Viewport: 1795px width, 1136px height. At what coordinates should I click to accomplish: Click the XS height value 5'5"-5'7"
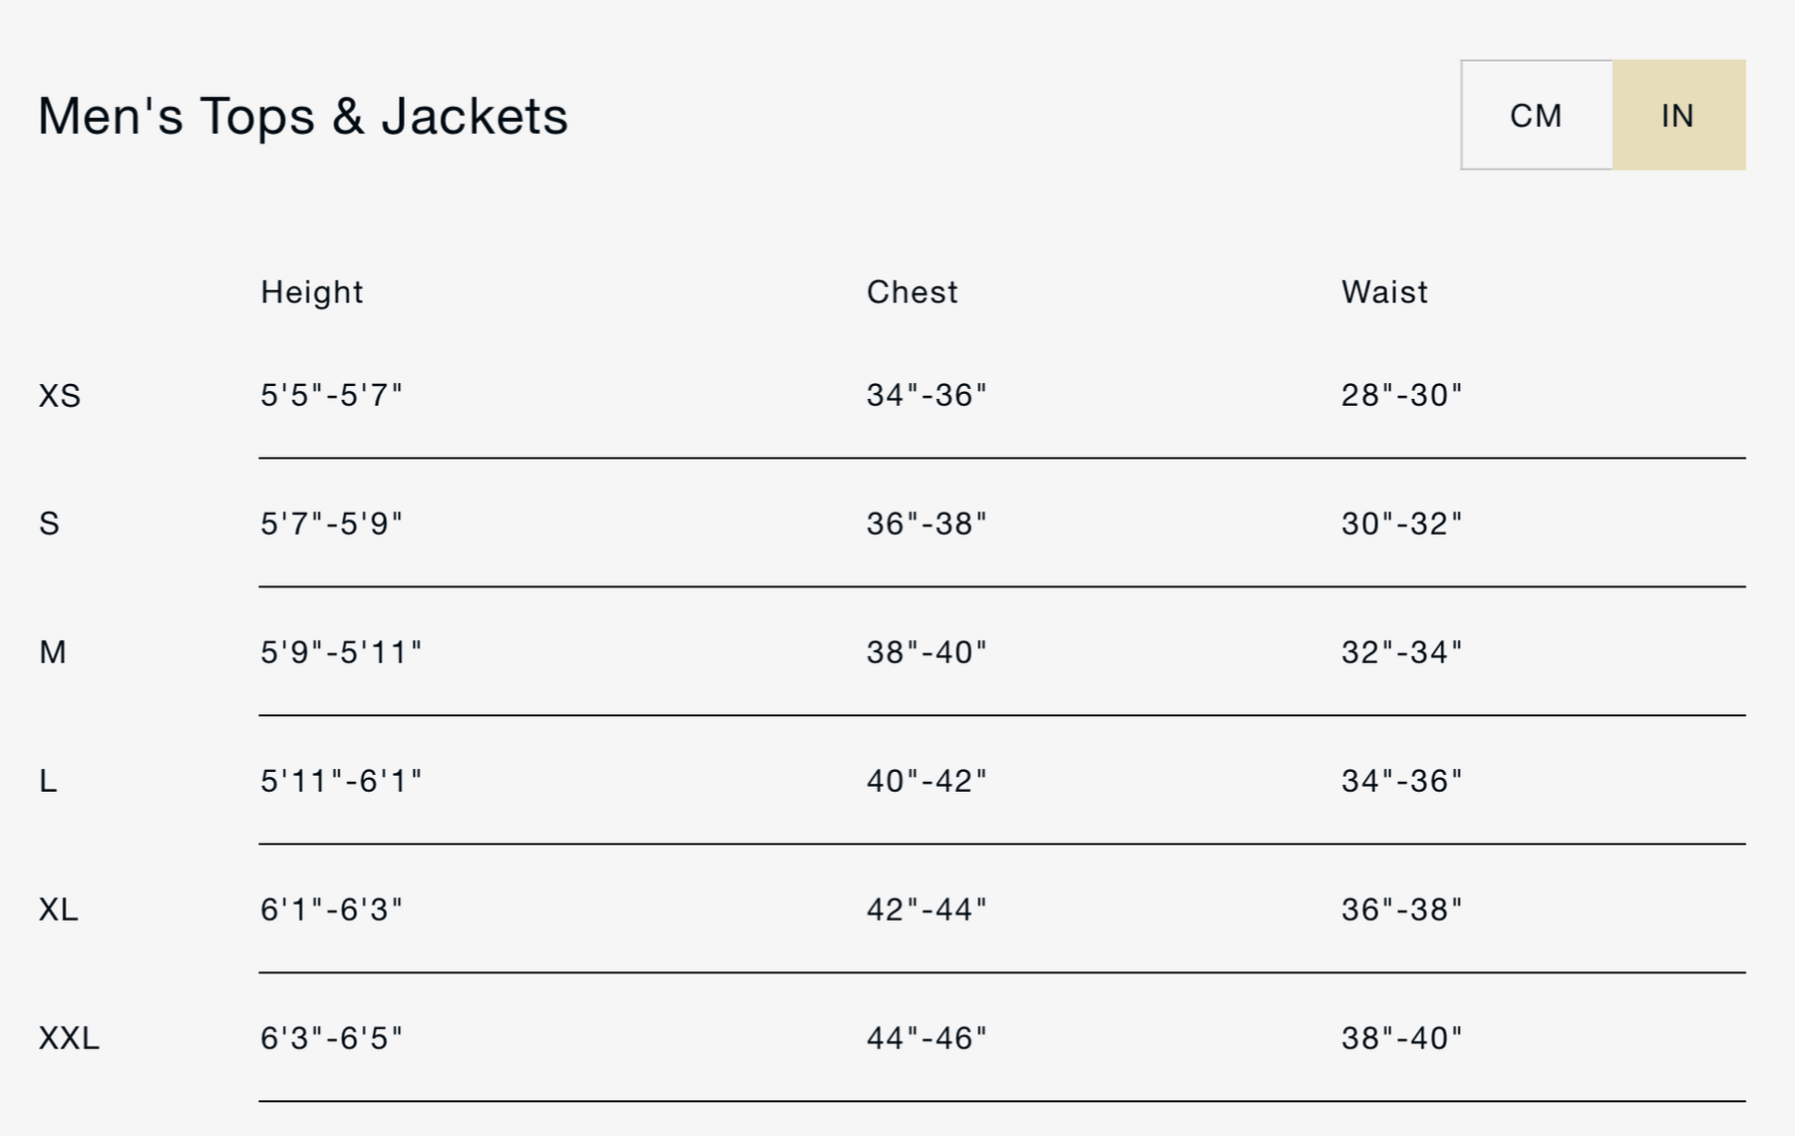pyautogui.click(x=331, y=395)
